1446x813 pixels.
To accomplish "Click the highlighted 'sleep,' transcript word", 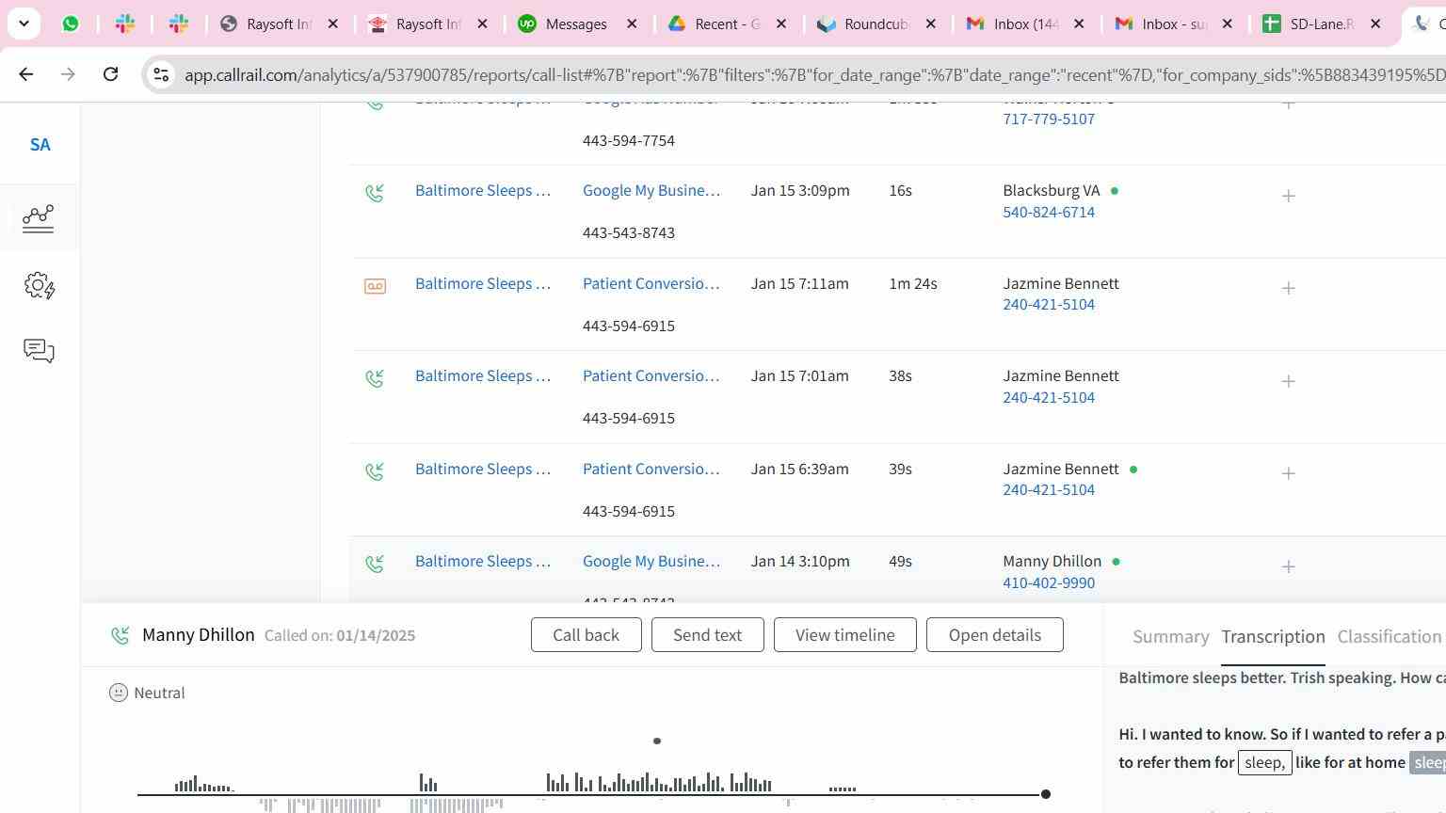I will (x=1265, y=763).
